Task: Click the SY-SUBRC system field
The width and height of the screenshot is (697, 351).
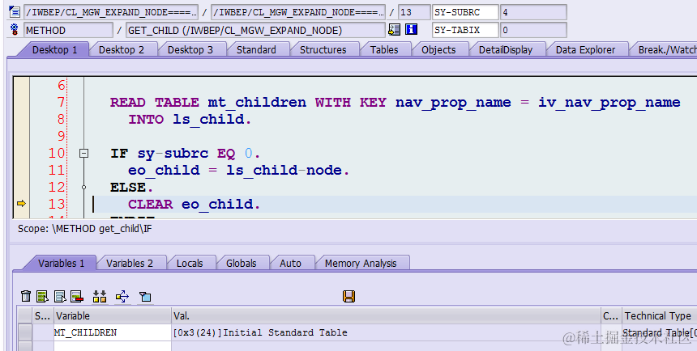Action: click(465, 12)
